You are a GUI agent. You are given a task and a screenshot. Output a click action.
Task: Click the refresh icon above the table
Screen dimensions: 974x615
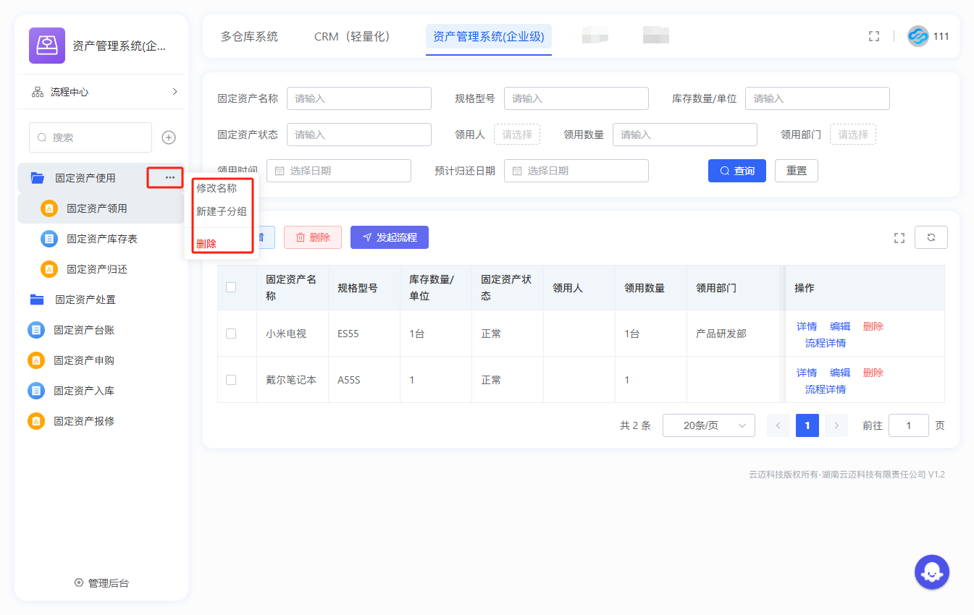pos(931,237)
